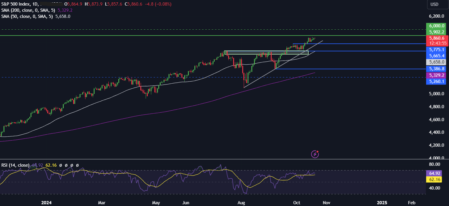Click the green 5,902.2 price label

point(436,32)
